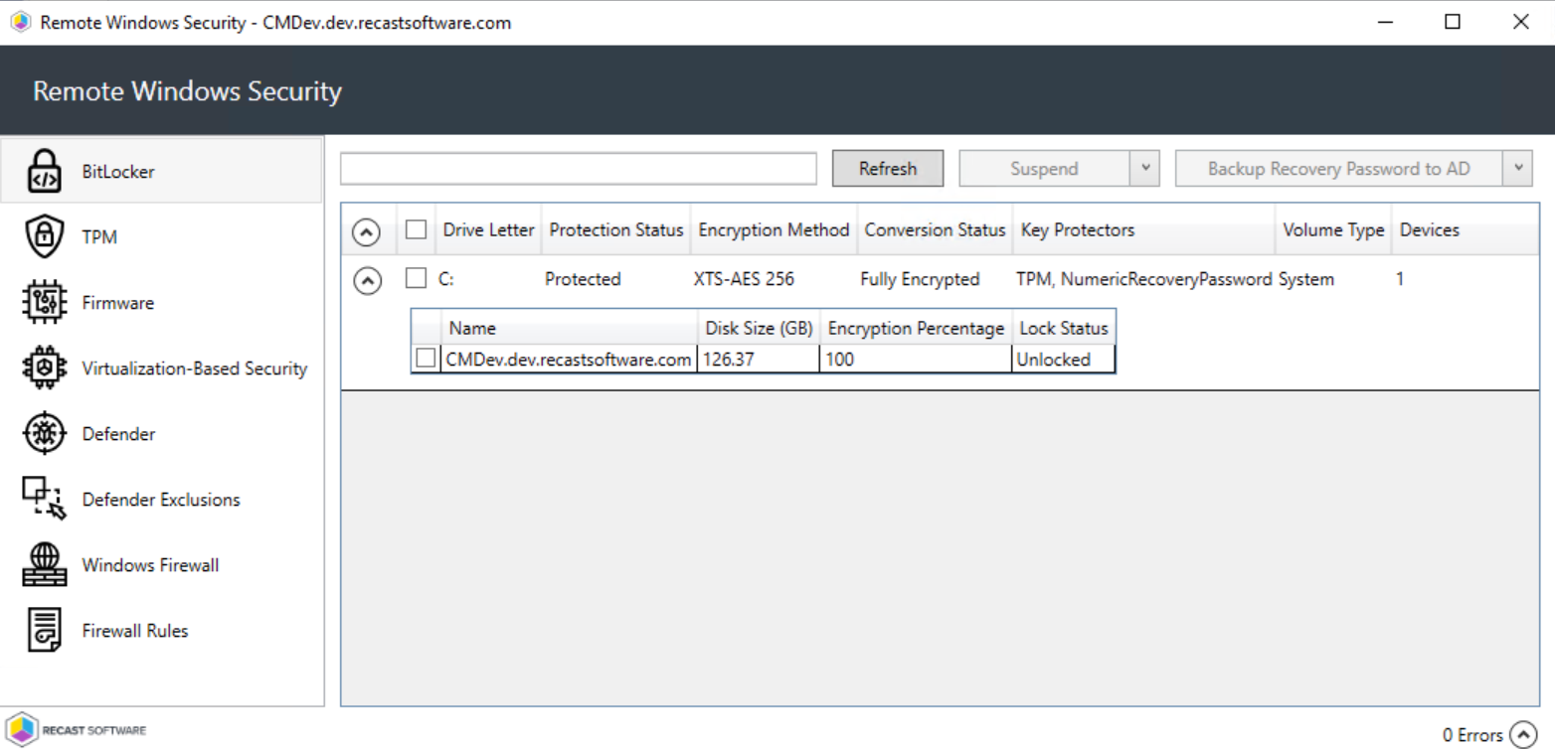Image resolution: width=1555 pixels, height=749 pixels.
Task: Switch to the Firmware section
Action: click(x=162, y=302)
